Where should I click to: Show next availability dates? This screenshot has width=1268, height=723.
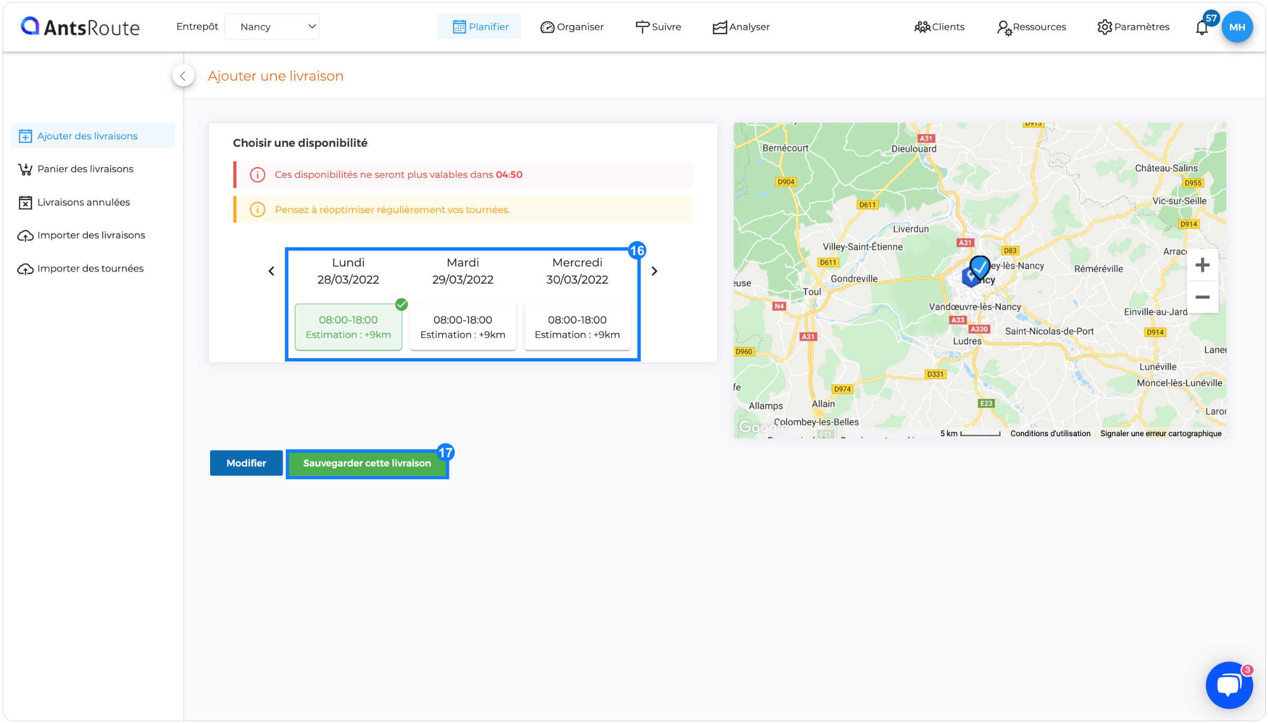point(654,271)
